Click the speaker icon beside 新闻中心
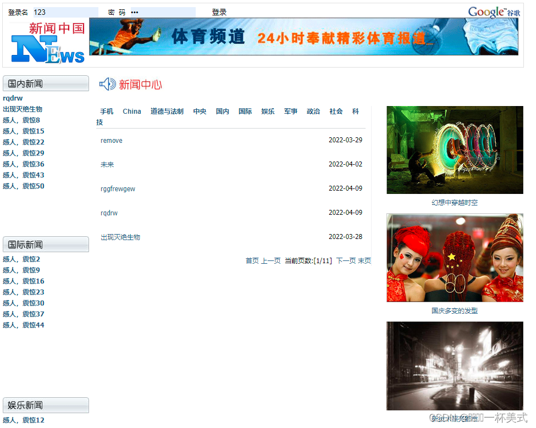The height and width of the screenshot is (428, 536). click(108, 84)
